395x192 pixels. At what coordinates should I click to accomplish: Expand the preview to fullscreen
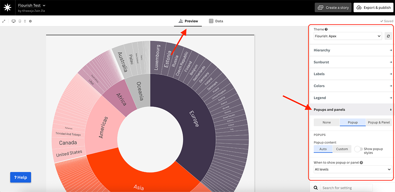coord(4,21)
